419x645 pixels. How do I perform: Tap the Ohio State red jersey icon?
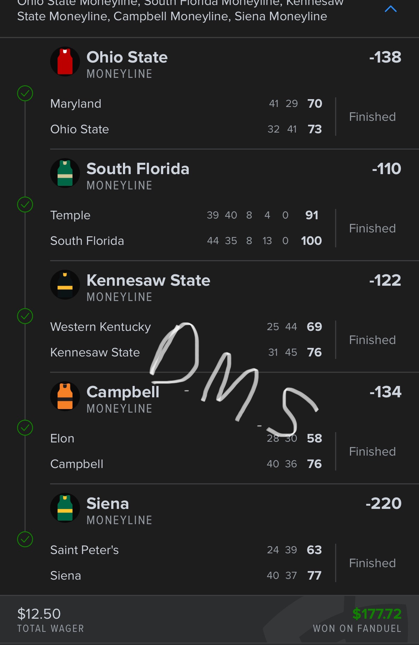[x=65, y=62]
